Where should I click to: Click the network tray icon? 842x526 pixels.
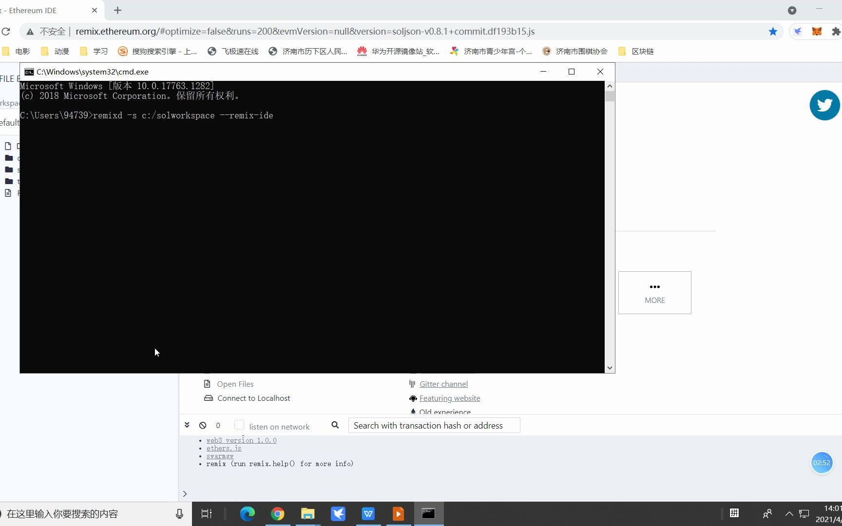804,514
